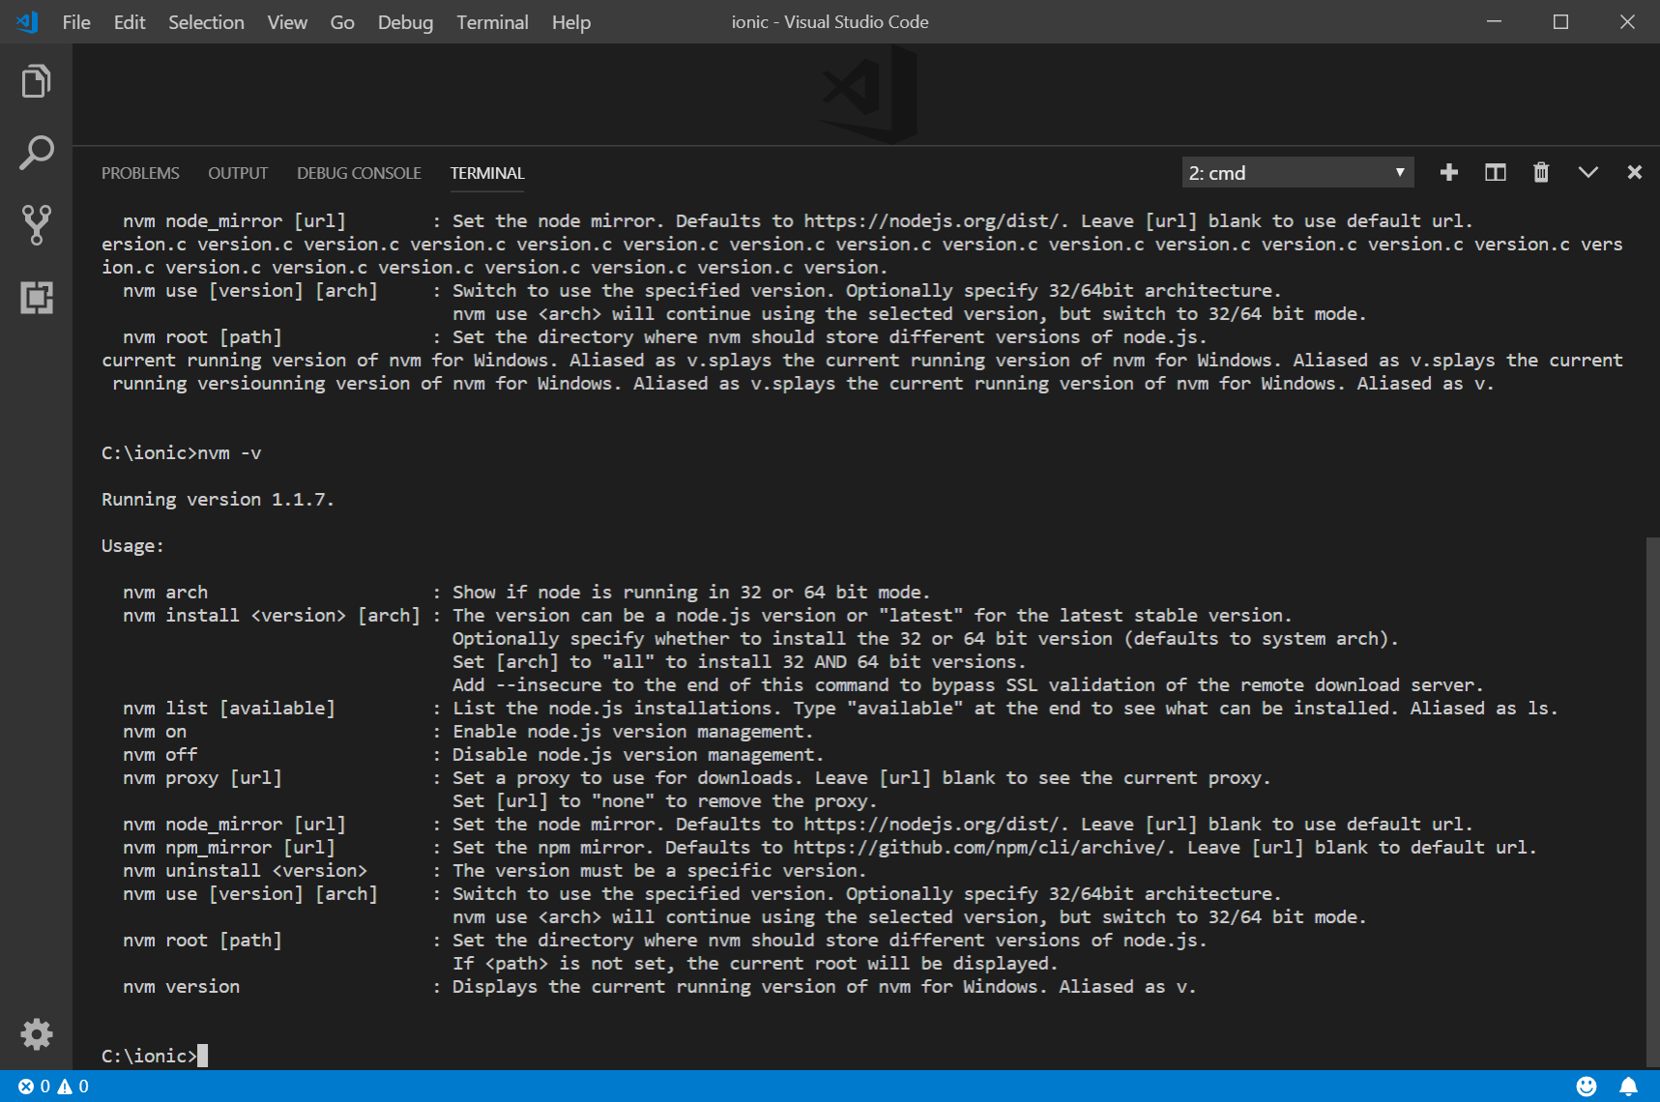Click the feedback smiley icon
1660x1102 pixels.
coord(1586,1087)
